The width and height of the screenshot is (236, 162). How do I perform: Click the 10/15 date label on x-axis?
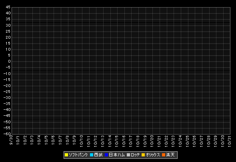(117, 141)
